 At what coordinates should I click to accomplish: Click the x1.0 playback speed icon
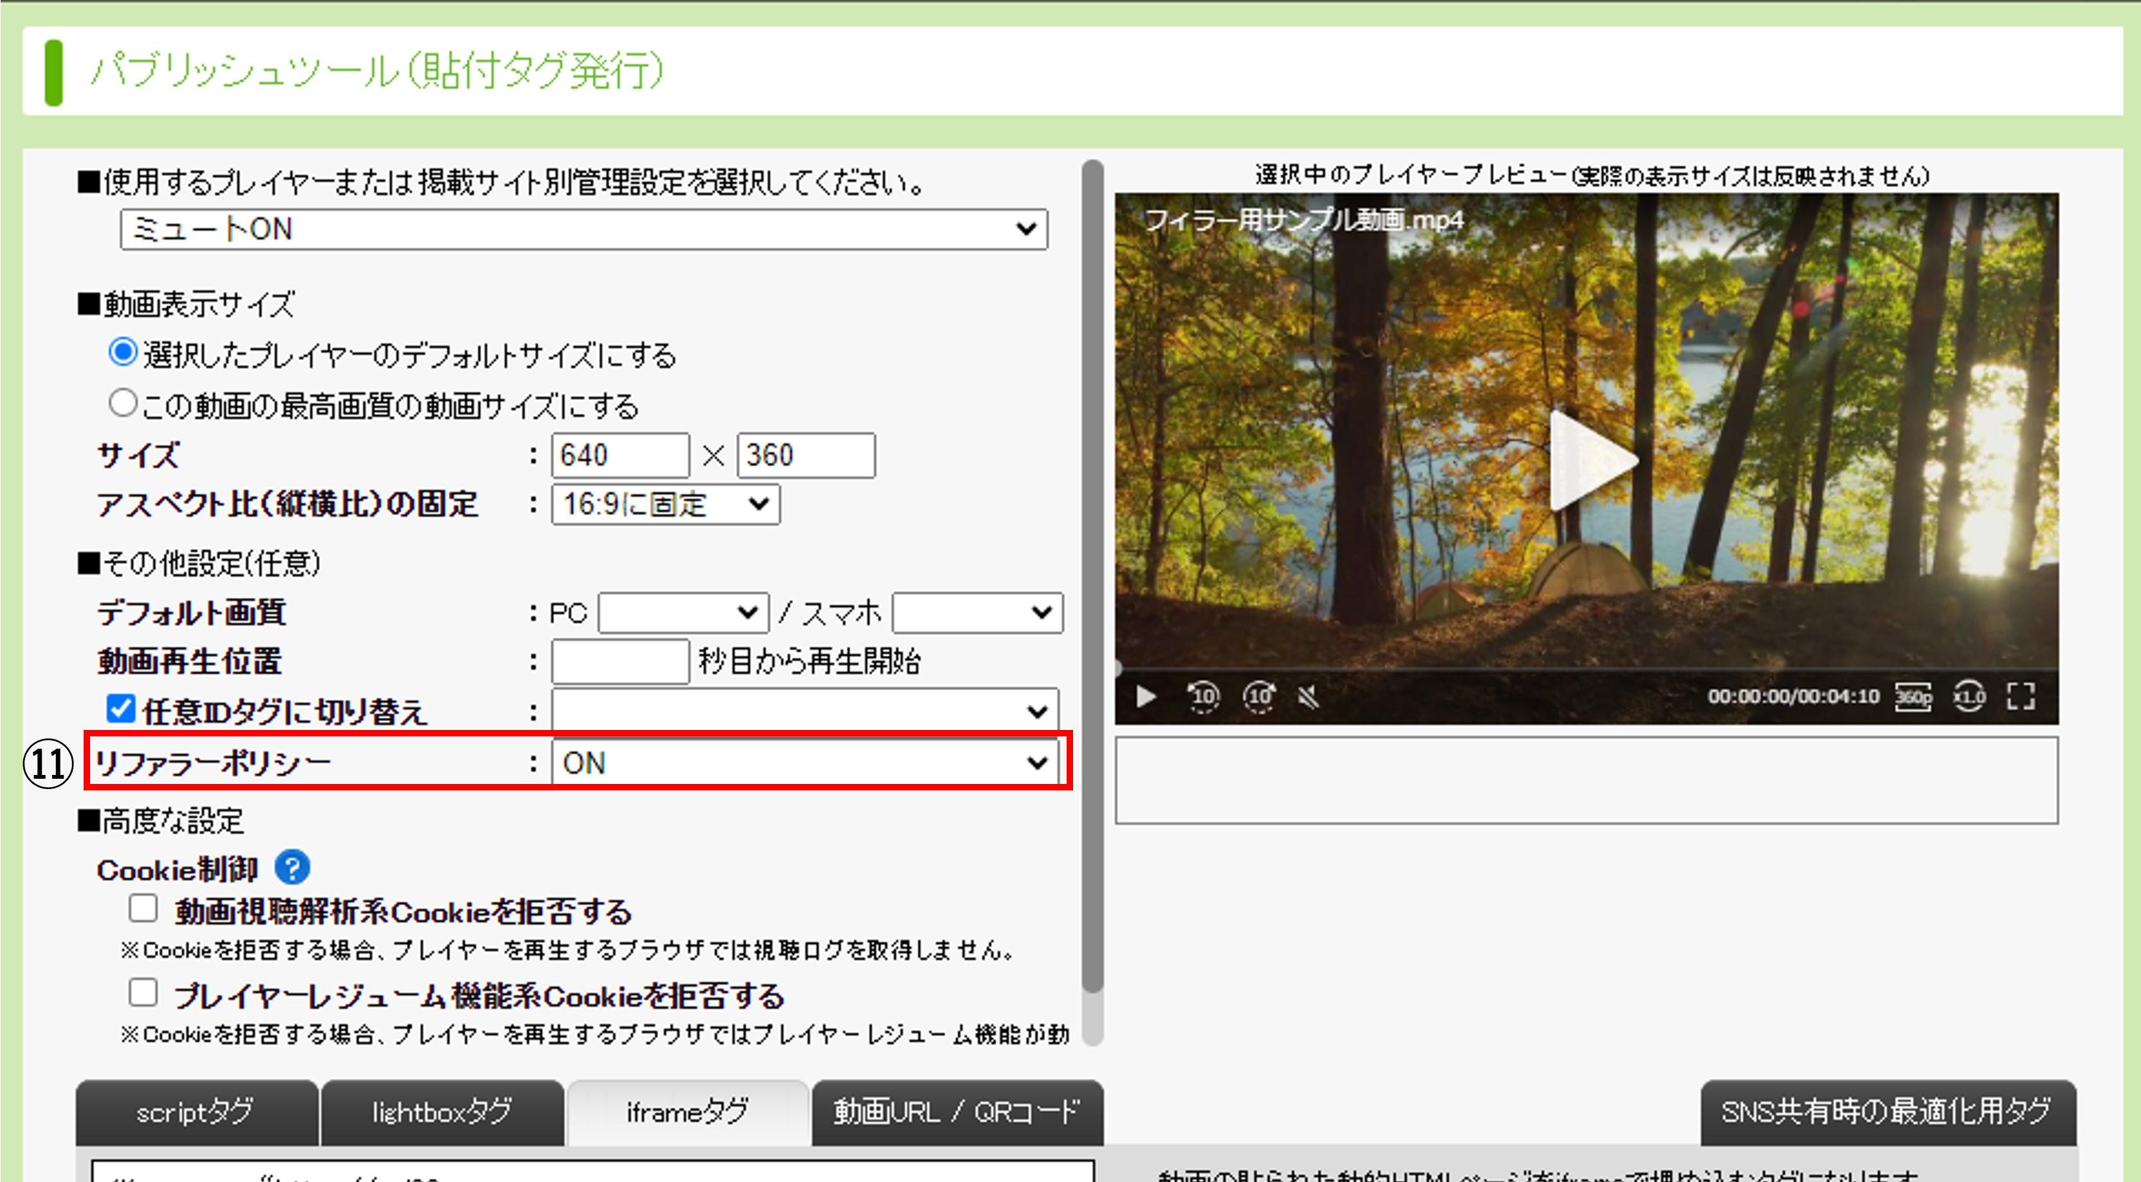pyautogui.click(x=1969, y=696)
